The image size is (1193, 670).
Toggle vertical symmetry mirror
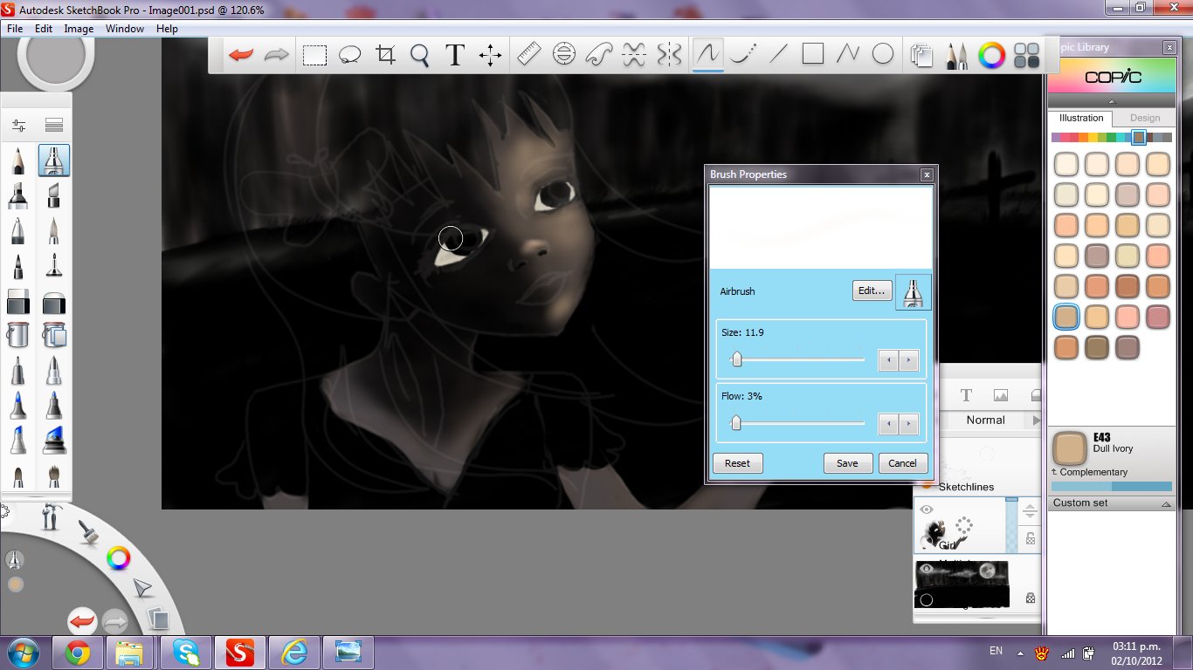(x=669, y=55)
